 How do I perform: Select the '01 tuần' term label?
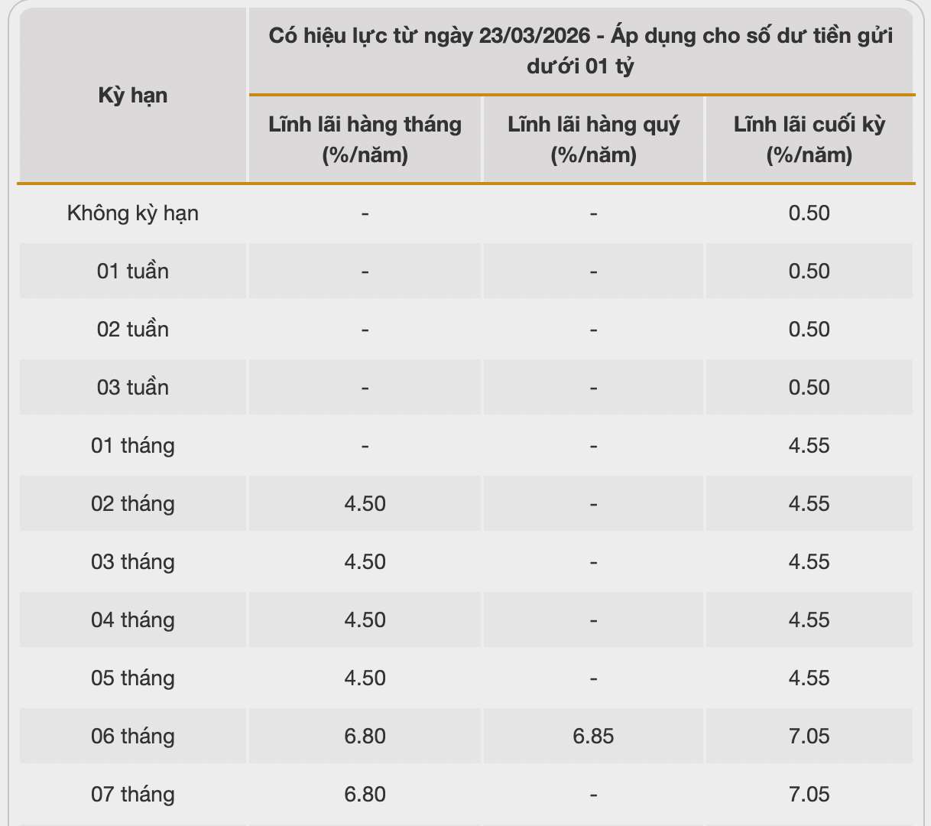(133, 271)
